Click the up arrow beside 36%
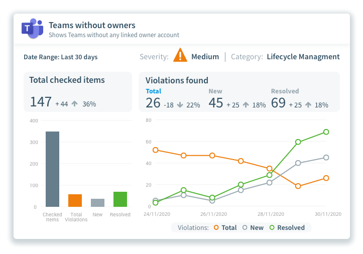 [x=75, y=104]
